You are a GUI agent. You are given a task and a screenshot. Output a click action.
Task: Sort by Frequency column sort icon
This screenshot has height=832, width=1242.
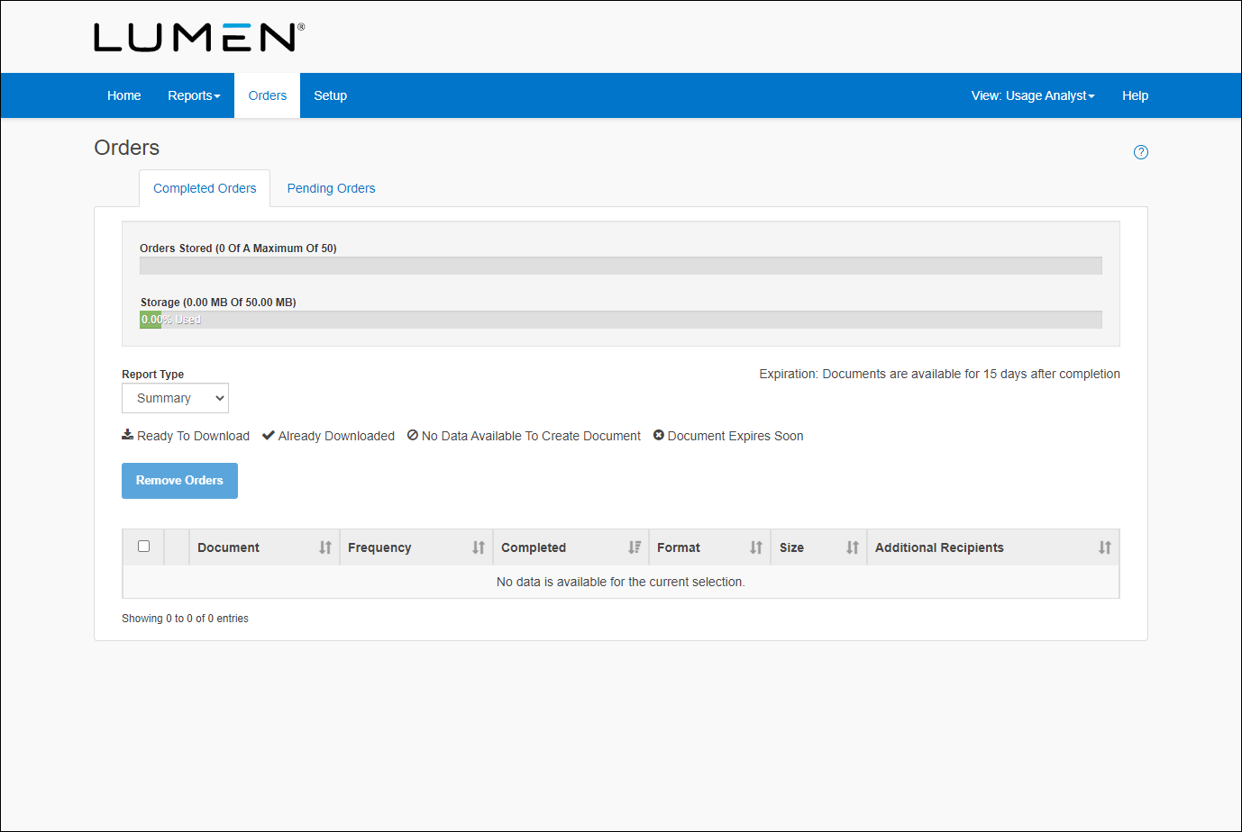[479, 547]
